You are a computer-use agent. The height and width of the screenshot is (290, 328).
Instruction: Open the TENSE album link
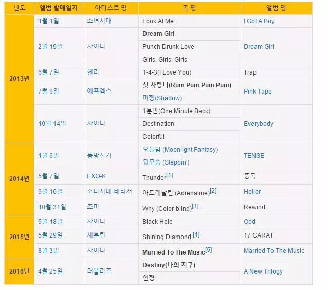254,156
